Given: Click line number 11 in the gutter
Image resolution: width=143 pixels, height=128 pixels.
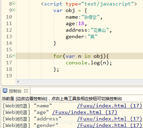Looking at the screenshot, I should coord(9,23).
